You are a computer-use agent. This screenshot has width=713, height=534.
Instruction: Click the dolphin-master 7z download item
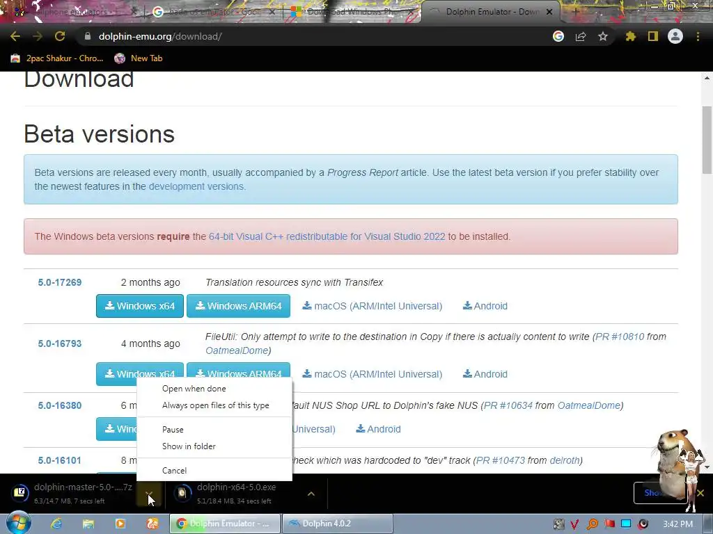pos(72,493)
